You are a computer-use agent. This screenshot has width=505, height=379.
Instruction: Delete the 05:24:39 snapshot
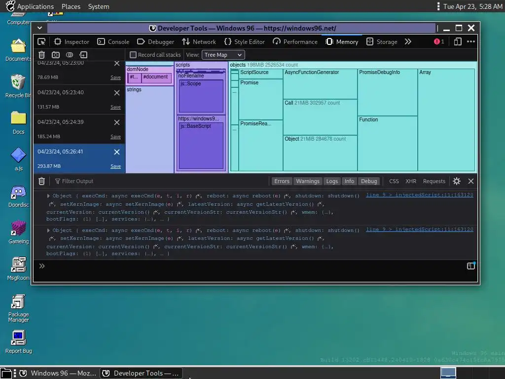point(117,122)
